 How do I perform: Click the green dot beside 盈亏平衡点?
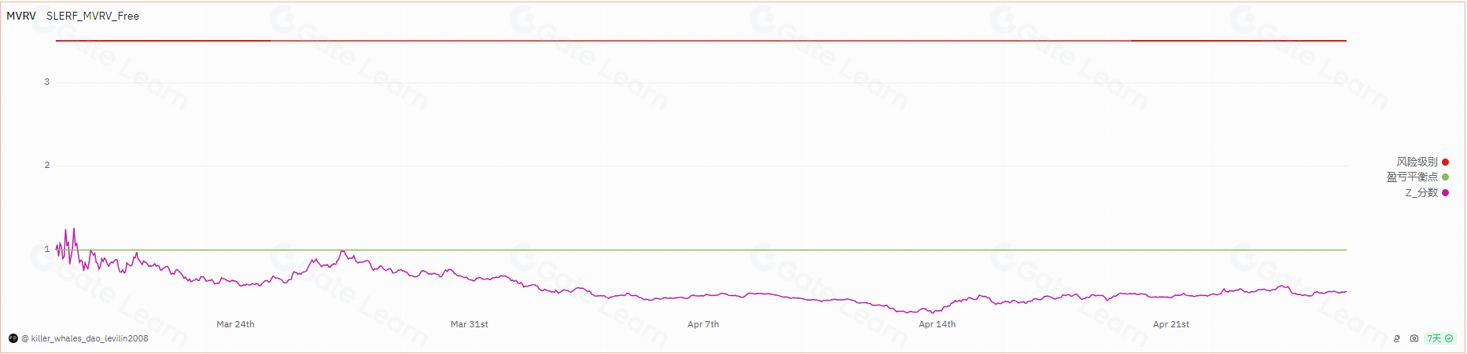[1445, 177]
